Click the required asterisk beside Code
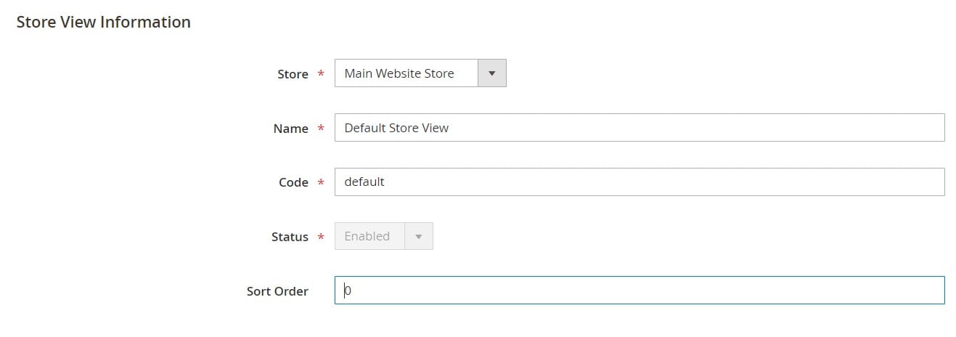This screenshot has width=956, height=337. 321,183
